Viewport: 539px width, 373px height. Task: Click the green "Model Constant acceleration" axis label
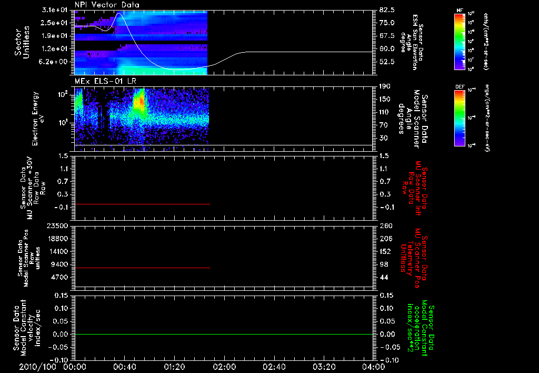click(x=421, y=329)
